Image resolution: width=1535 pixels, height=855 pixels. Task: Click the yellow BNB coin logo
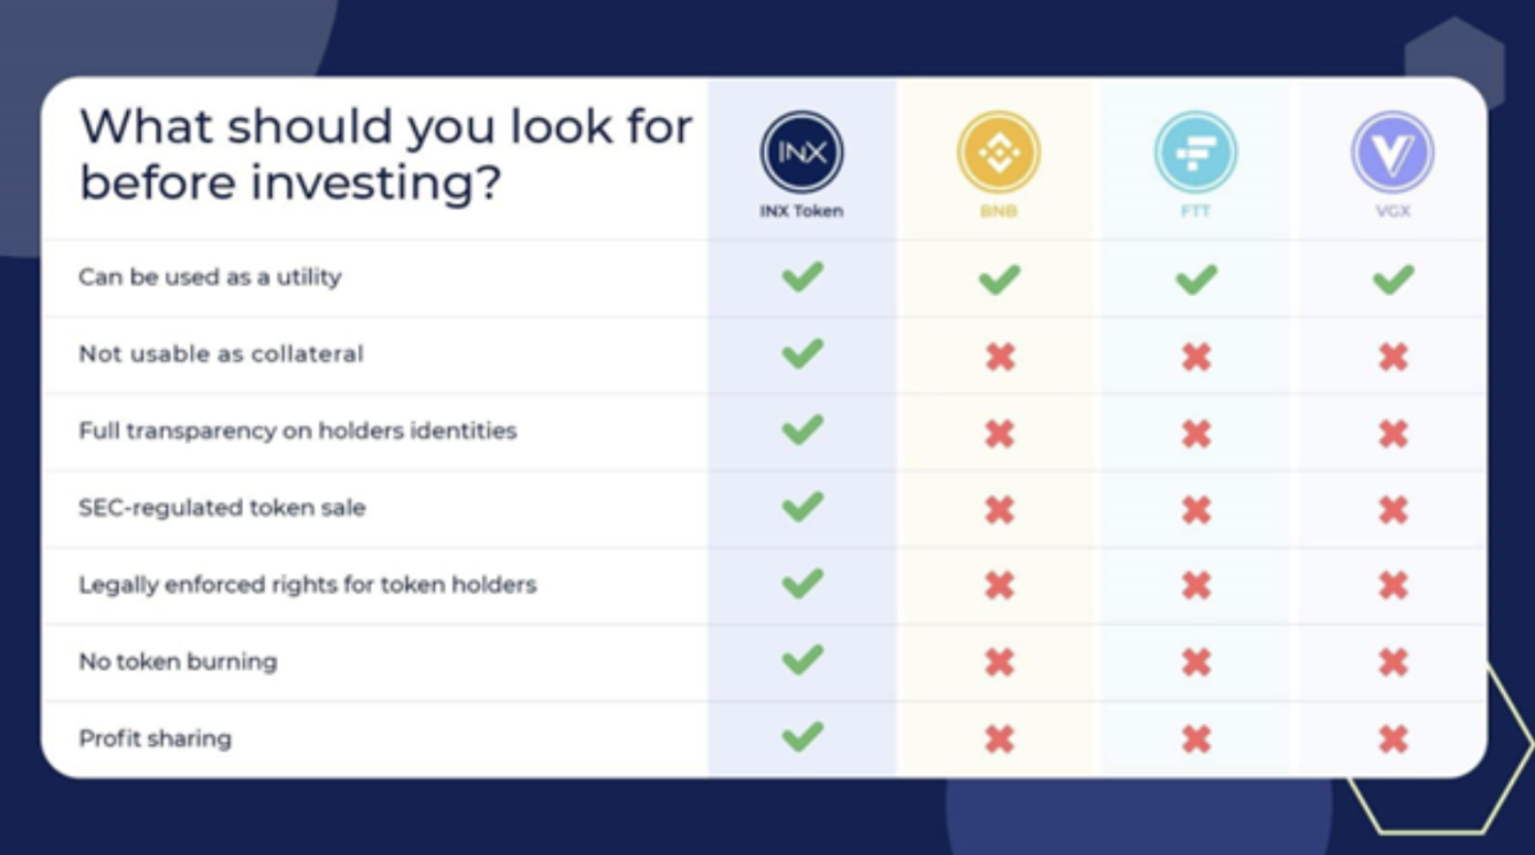998,152
